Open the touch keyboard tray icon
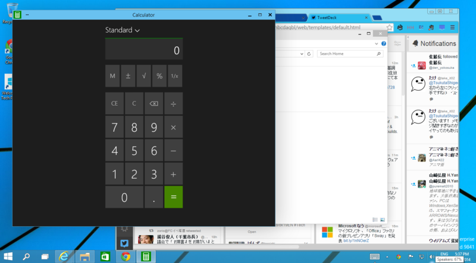This screenshot has width=476, height=263. coord(375,256)
